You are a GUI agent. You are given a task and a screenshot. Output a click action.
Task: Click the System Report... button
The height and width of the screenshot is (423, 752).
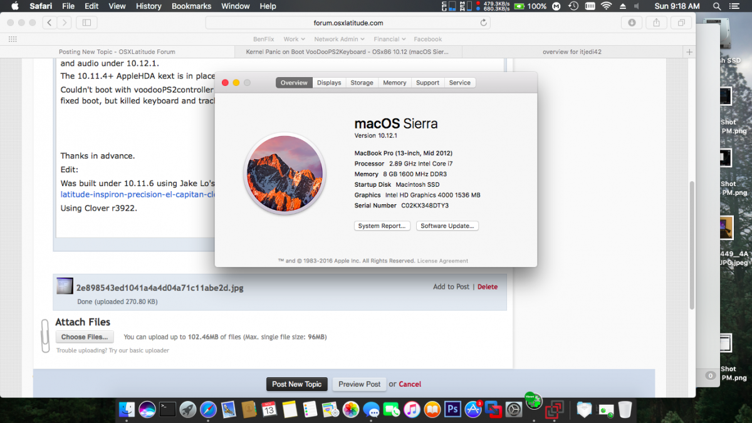point(382,226)
